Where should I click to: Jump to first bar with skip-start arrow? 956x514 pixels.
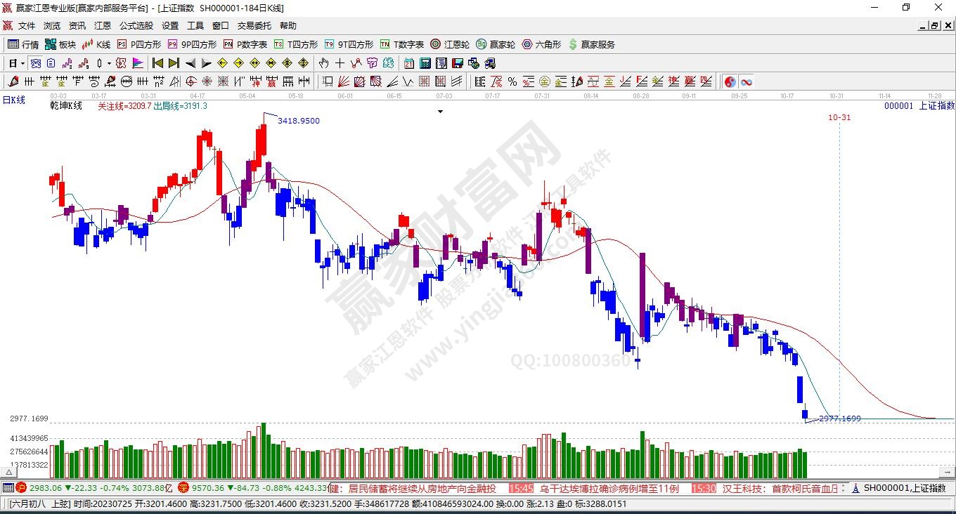coord(158,63)
